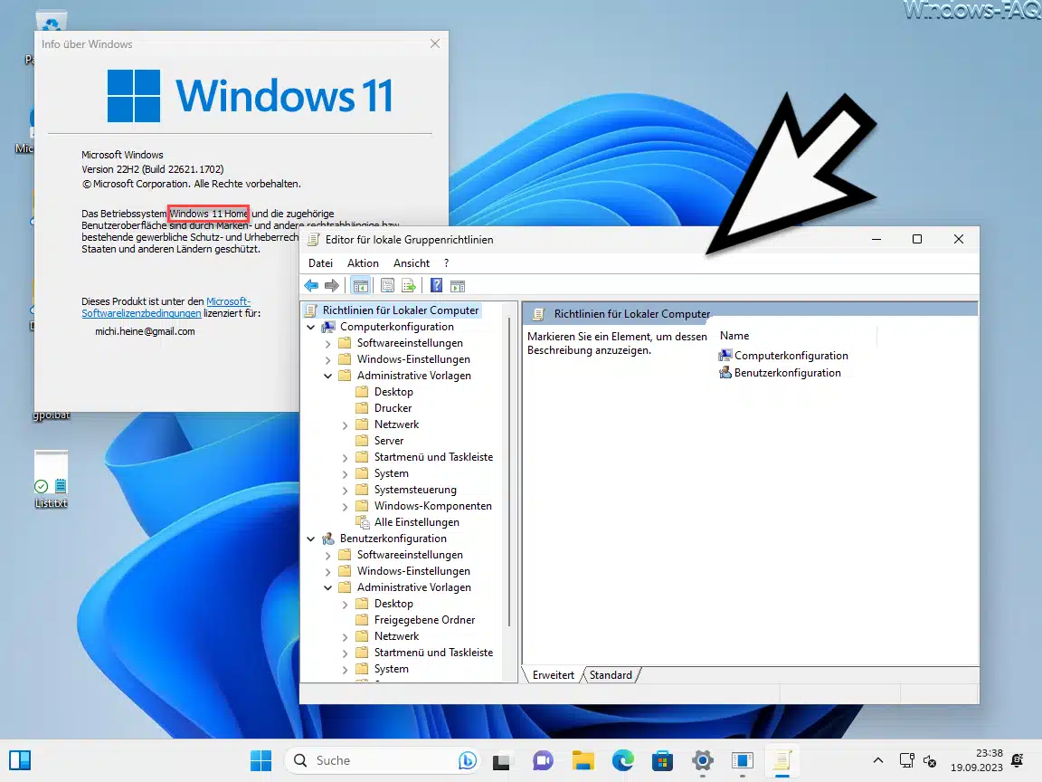Image resolution: width=1042 pixels, height=782 pixels.
Task: Click the Bing chat icon in search box
Action: pyautogui.click(x=467, y=760)
